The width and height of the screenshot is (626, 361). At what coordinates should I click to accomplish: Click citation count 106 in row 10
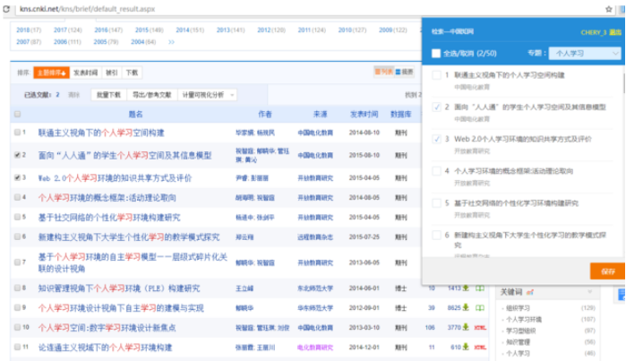point(430,328)
